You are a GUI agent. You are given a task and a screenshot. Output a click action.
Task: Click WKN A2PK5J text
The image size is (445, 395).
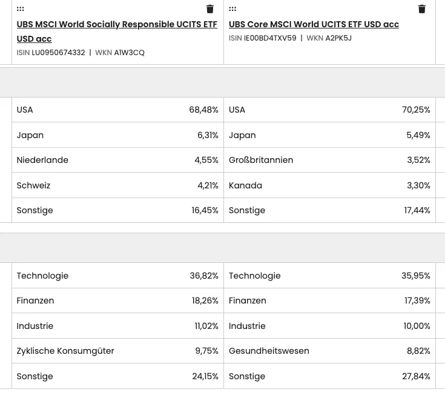coord(329,38)
